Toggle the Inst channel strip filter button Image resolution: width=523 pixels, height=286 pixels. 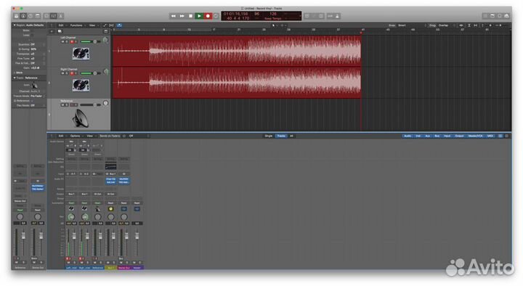pos(418,136)
